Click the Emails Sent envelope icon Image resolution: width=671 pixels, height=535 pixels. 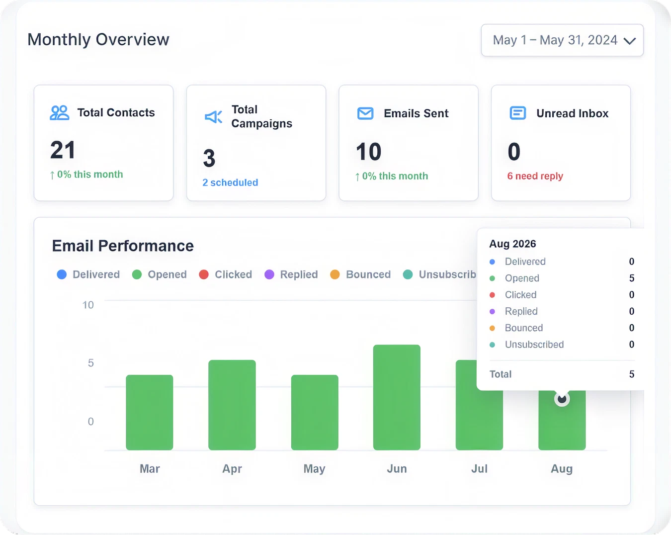(x=365, y=113)
